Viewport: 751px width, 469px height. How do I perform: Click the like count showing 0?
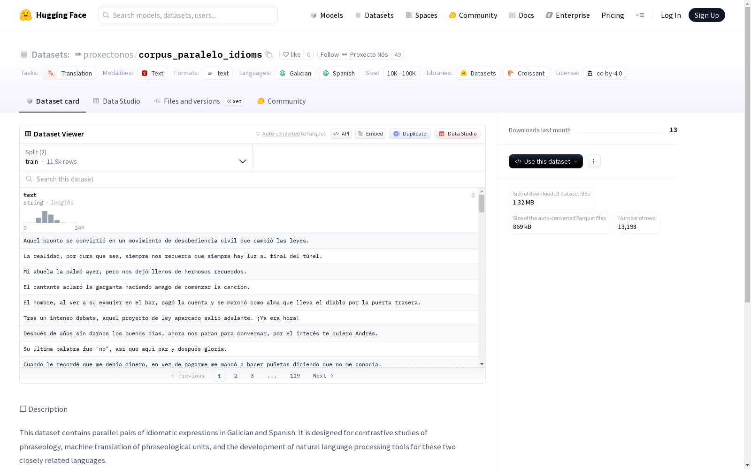pyautogui.click(x=308, y=54)
